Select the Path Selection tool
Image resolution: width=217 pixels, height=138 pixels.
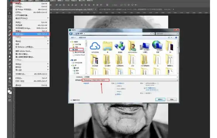[x=10, y=71]
